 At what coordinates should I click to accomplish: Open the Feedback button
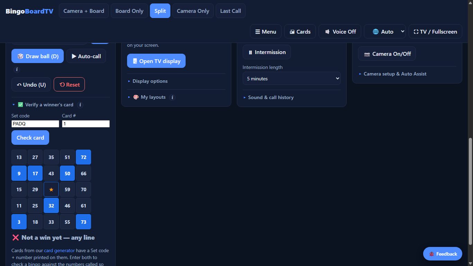pos(443,254)
